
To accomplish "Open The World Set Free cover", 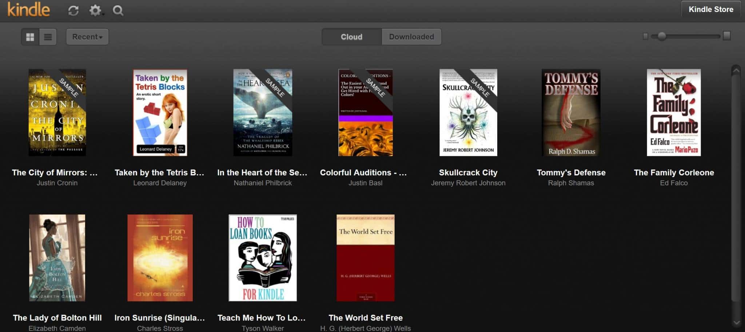I will pyautogui.click(x=366, y=258).
